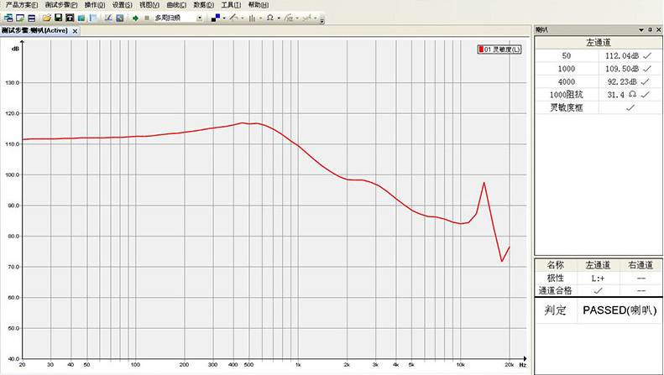664x375 pixels.
Task: Expand the dropdown arrow beside Ω icon
Action: point(279,18)
